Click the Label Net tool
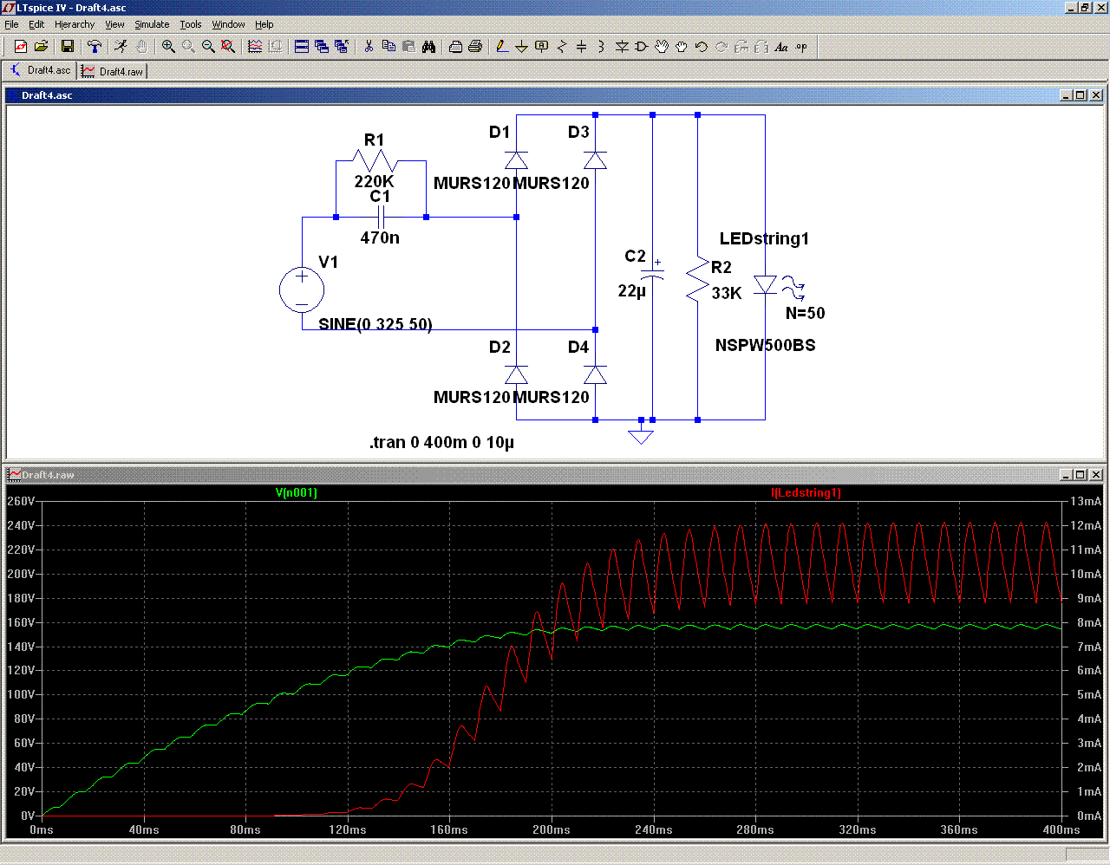Image resolution: width=1110 pixels, height=865 pixels. 541,47
